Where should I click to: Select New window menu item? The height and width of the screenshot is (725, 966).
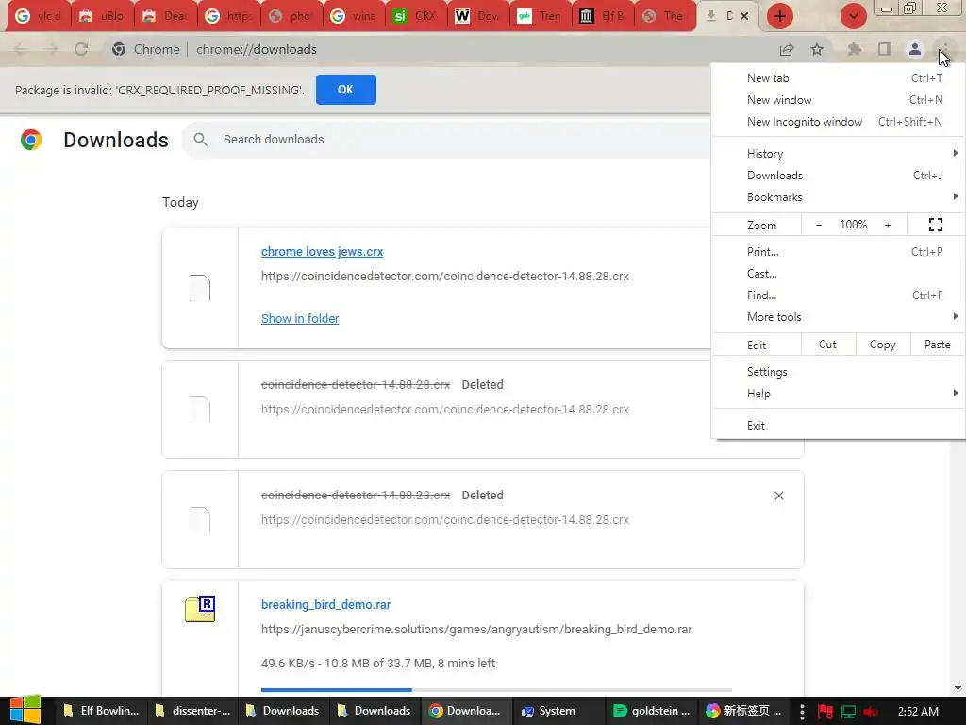838,100
